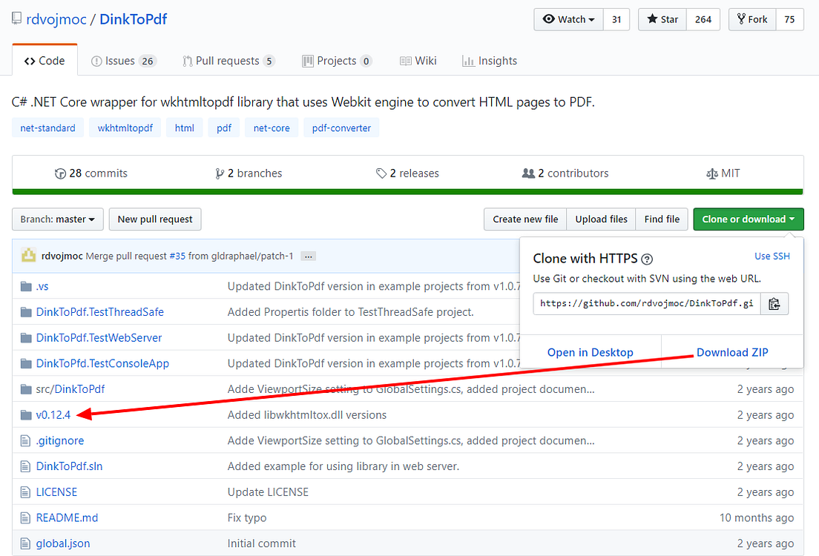This screenshot has width=819, height=556.
Task: Select the HTTPS clone URL field
Action: point(645,303)
